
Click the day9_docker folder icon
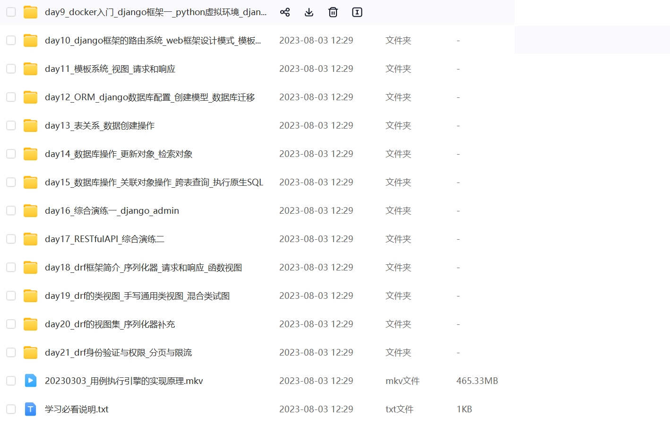click(x=30, y=12)
